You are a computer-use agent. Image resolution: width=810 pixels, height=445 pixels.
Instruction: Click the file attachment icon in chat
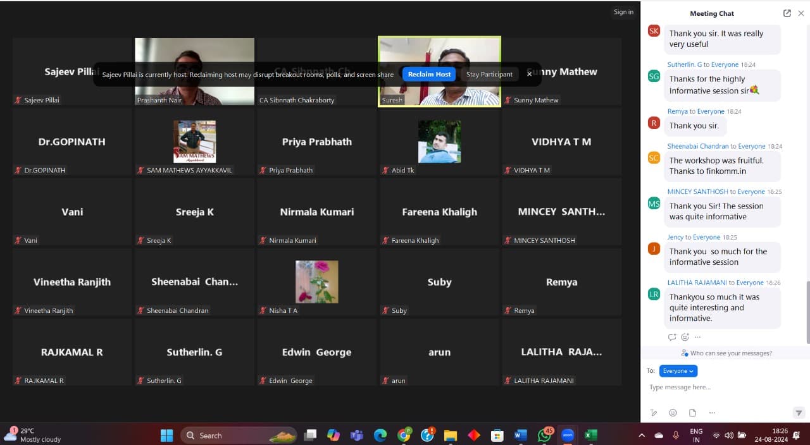tap(692, 413)
